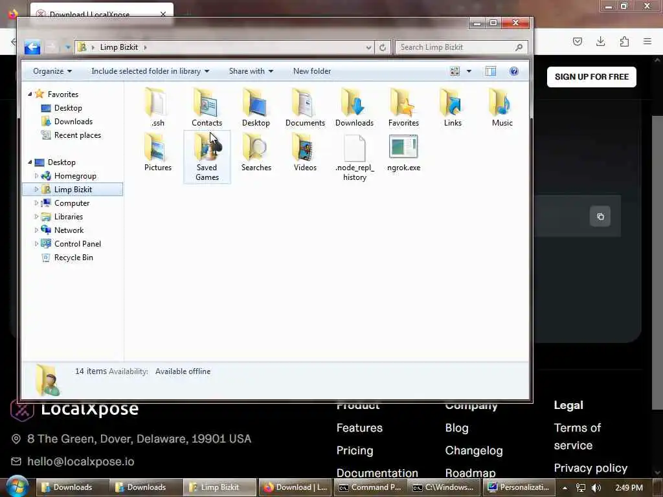
Task: Open view options dropdown arrow
Action: [x=469, y=71]
